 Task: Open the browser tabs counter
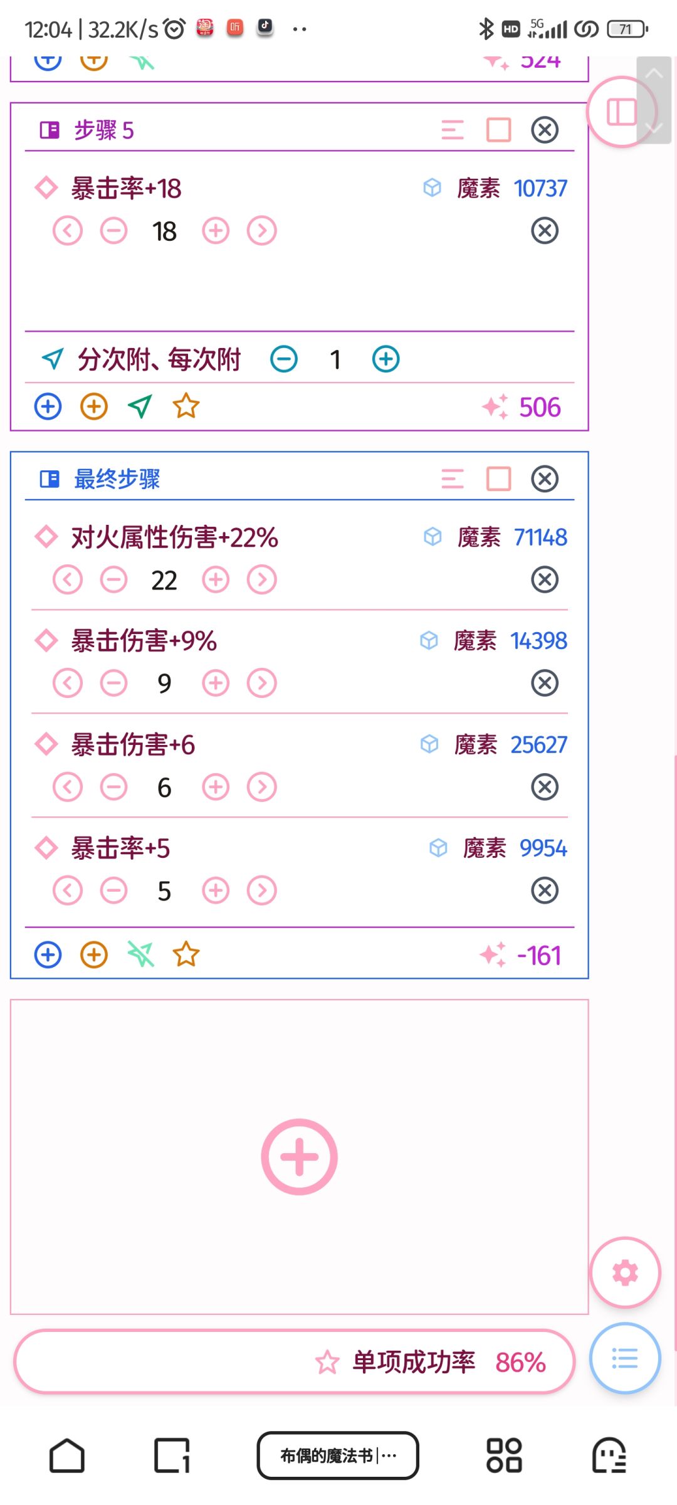pos(172,1455)
